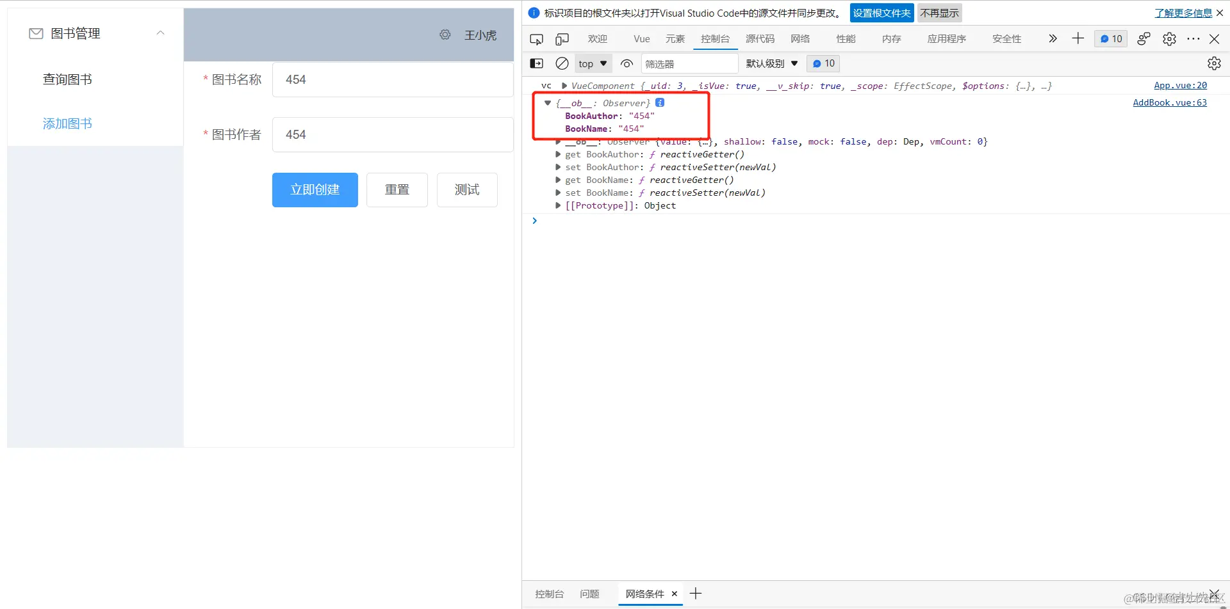Open console settings gear icon
The height and width of the screenshot is (609, 1230).
[x=1214, y=63]
